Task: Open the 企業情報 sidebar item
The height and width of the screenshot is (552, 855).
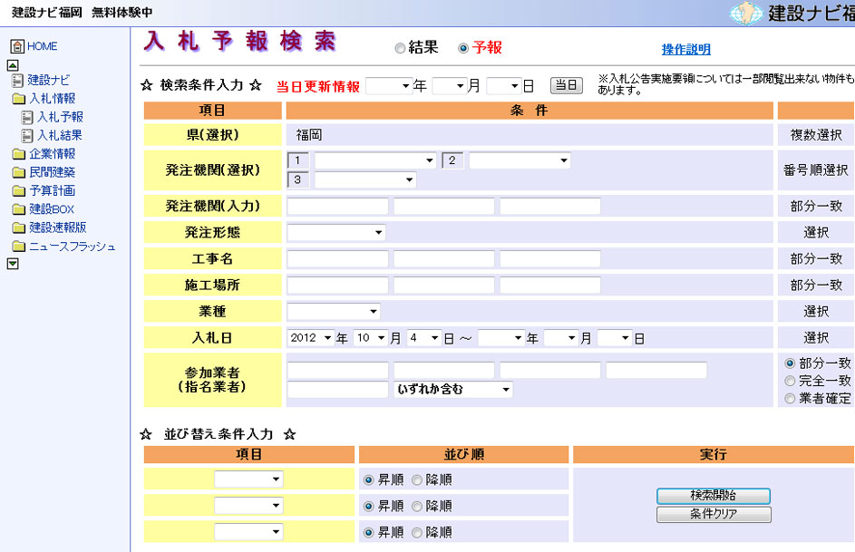Action: [53, 154]
